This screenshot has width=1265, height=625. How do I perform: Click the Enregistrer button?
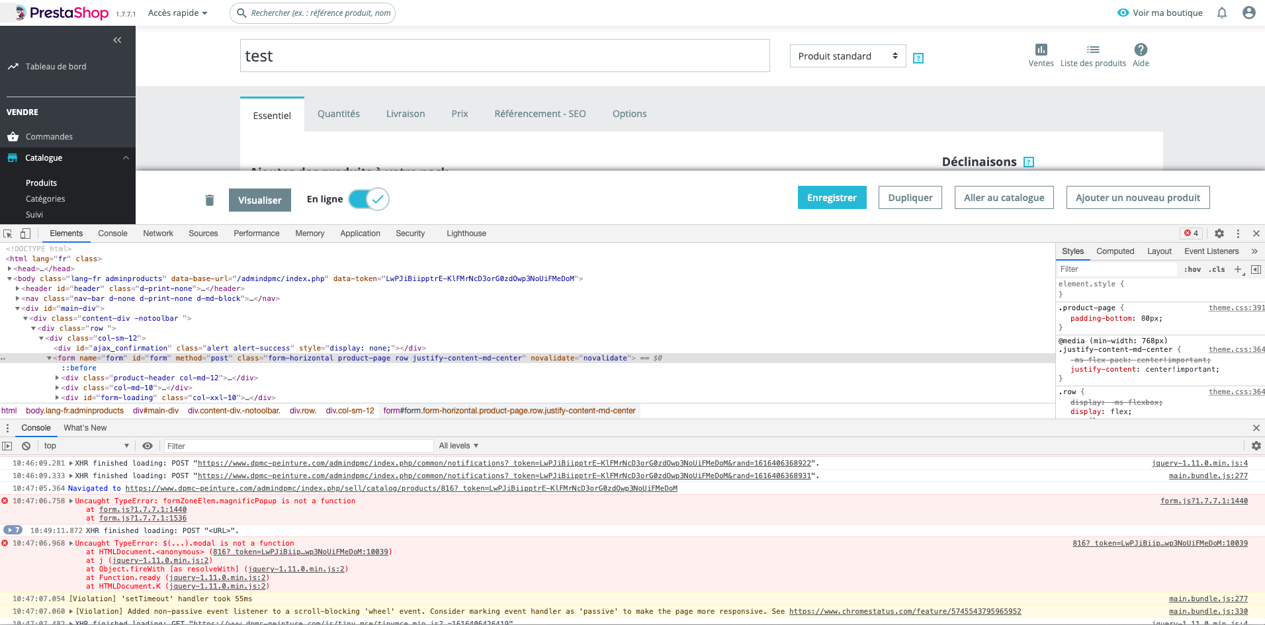[x=832, y=198]
